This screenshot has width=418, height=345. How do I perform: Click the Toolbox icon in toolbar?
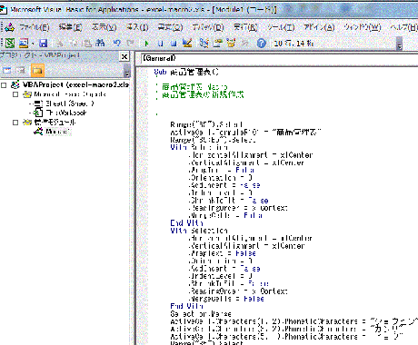244,44
